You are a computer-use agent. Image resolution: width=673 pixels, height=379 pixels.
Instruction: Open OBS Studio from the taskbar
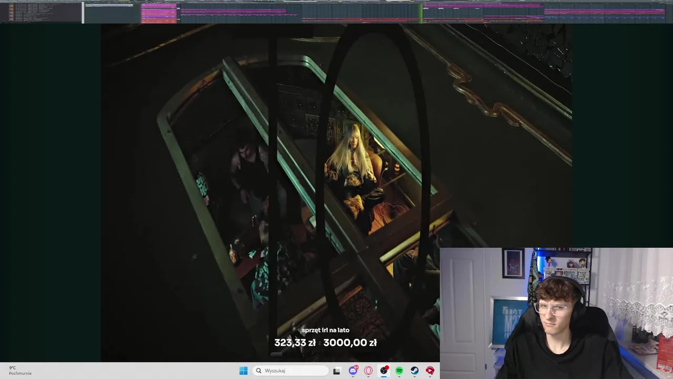click(x=384, y=371)
